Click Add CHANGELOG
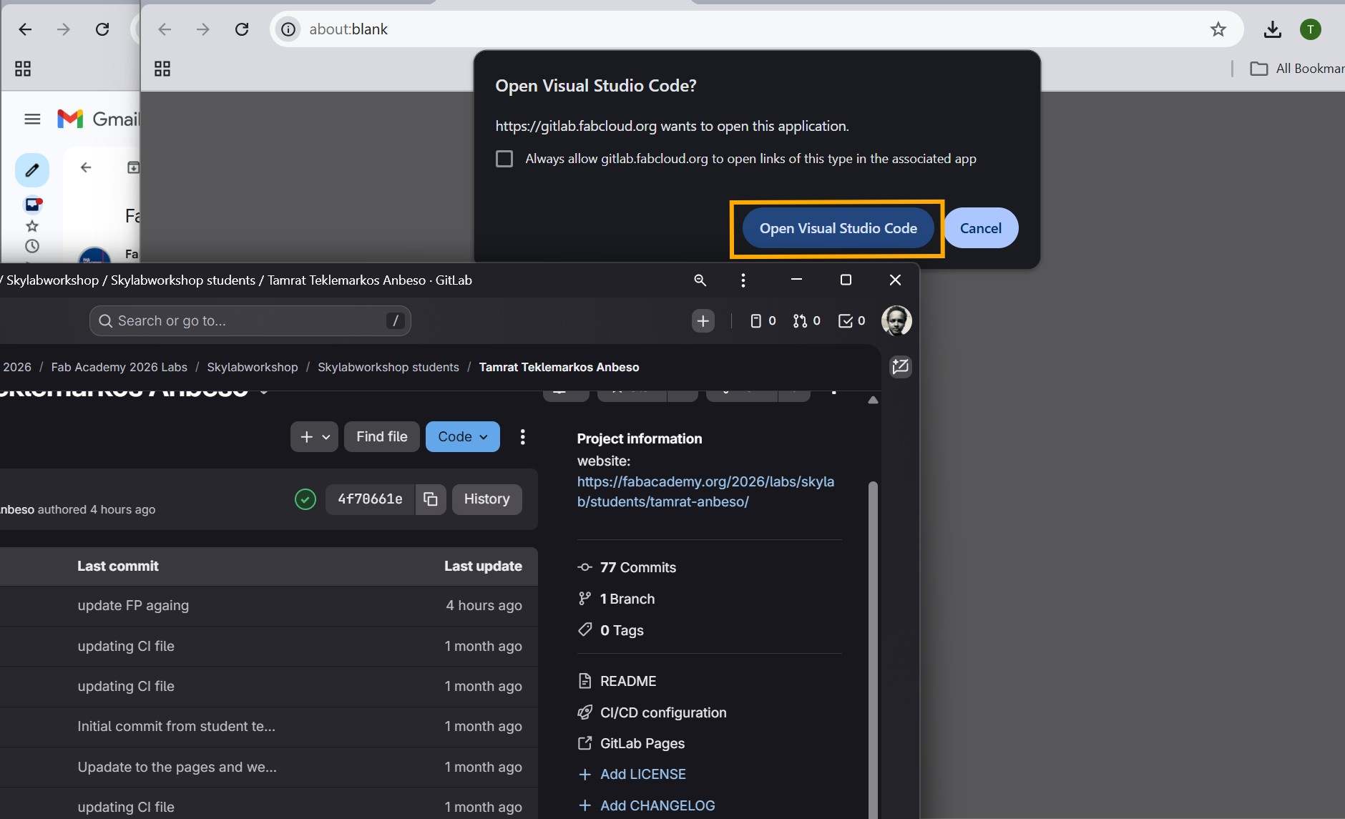This screenshot has height=819, width=1345. pyautogui.click(x=647, y=805)
